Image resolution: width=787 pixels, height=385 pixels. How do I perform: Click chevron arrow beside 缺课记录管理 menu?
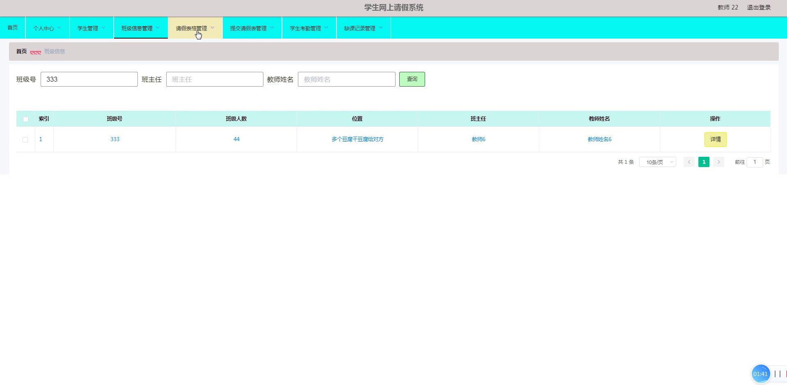coord(381,28)
